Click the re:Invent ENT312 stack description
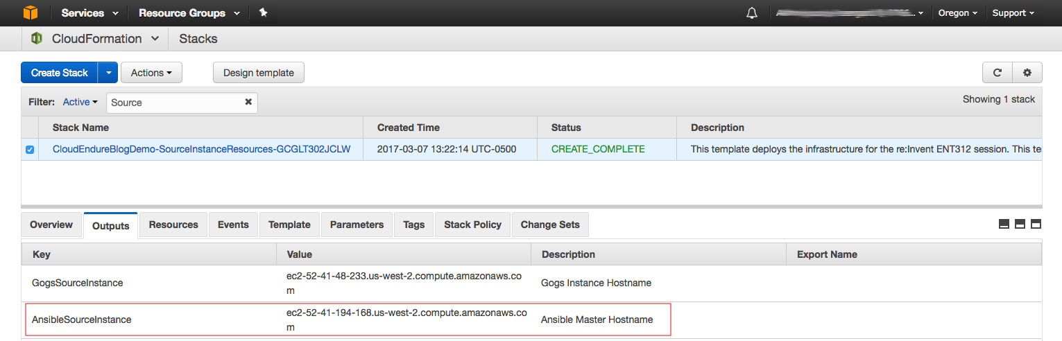The image size is (1062, 341). pos(866,149)
